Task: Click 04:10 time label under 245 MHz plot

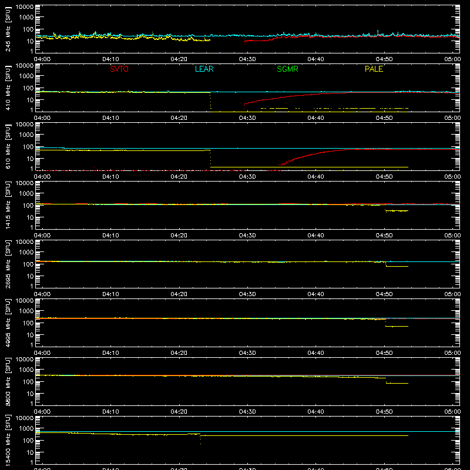Action: pyautogui.click(x=110, y=59)
